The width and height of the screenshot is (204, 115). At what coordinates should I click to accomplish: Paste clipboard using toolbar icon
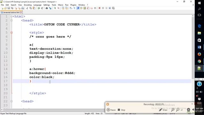34,8
